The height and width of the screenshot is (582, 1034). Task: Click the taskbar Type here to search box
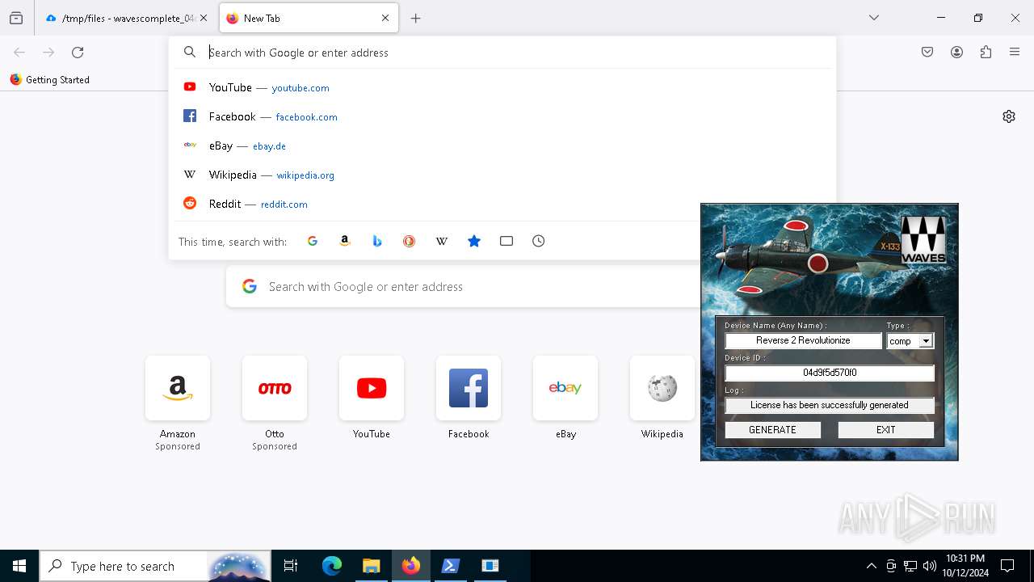click(x=155, y=566)
